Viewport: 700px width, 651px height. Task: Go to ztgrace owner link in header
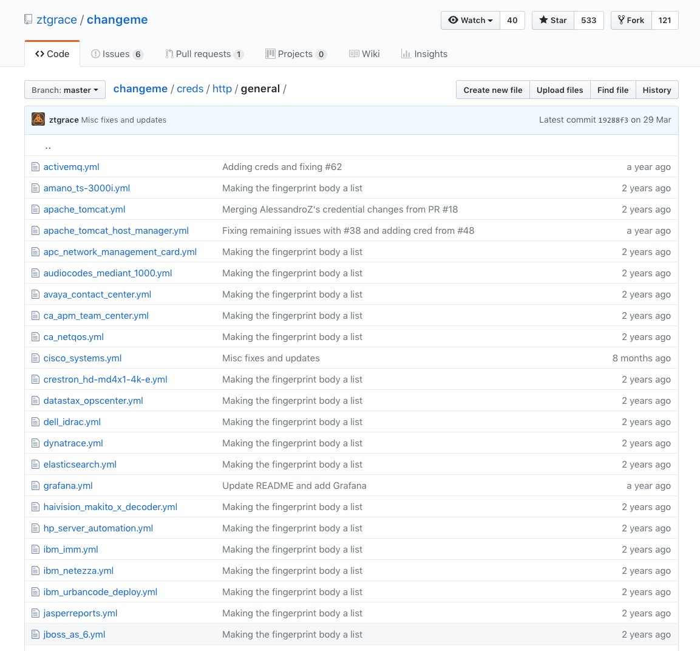click(56, 19)
